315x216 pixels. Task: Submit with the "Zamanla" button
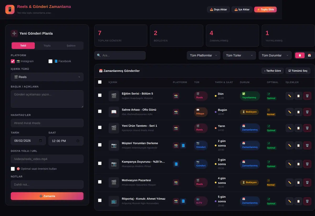pos(47,196)
